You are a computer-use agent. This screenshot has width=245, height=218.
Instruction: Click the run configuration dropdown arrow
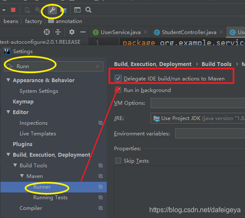pyautogui.click(x=4, y=10)
